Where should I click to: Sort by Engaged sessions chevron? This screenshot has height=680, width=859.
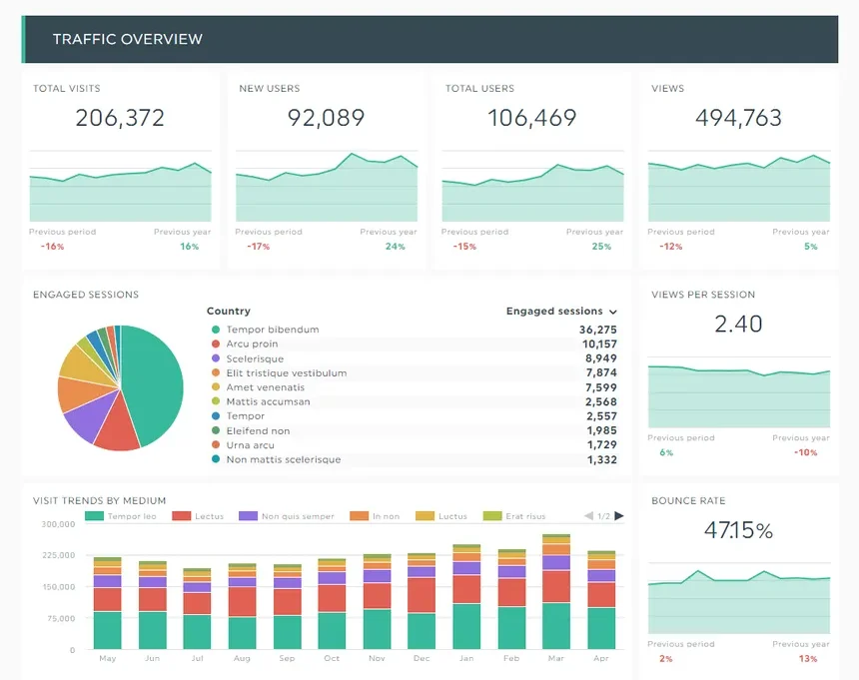pos(613,312)
